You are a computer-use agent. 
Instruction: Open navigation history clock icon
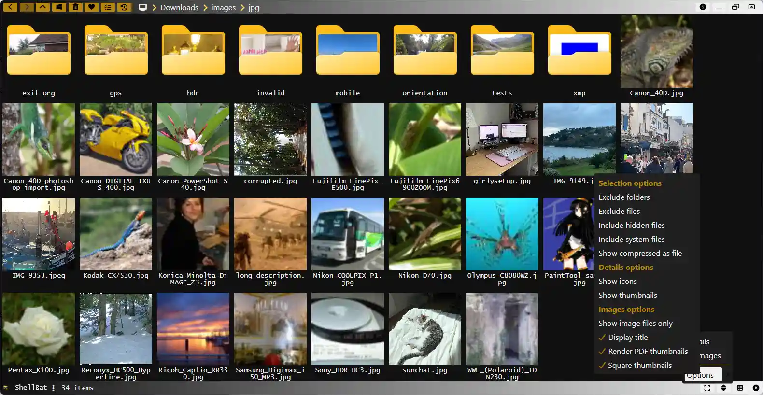pyautogui.click(x=125, y=7)
